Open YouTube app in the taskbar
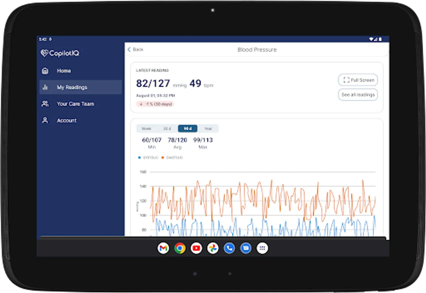The image size is (426, 293). (197, 248)
